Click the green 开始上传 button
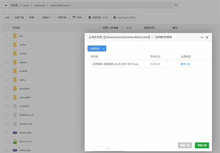Viewport: 220px width, 153px height. (202, 145)
